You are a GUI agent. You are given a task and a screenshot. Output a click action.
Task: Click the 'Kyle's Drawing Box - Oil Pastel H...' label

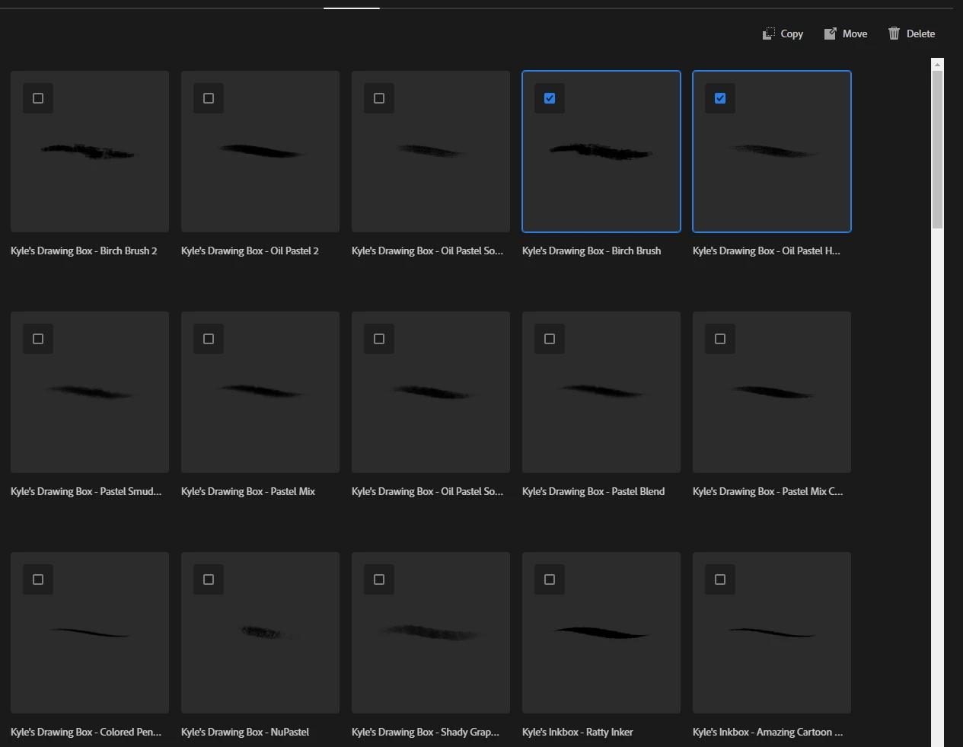pos(767,251)
